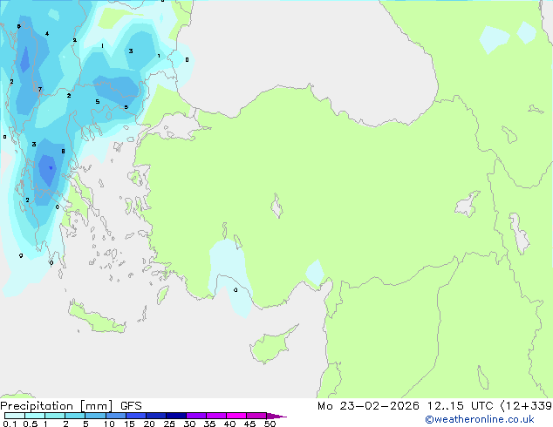The image size is (553, 427).
Task: Click the 'Mo 23-02-2026 12..15 UTC' date text
Action: tap(406, 406)
